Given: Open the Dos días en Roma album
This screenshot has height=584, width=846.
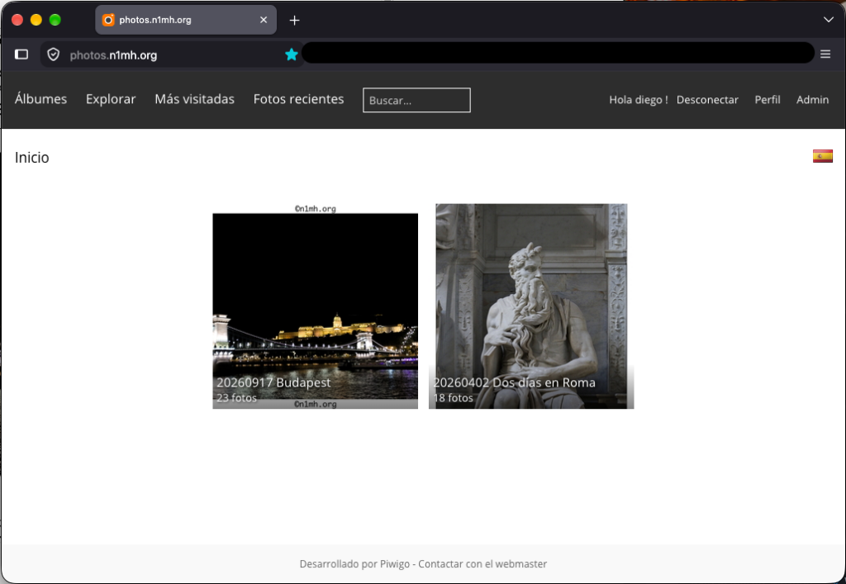Looking at the screenshot, I should pyautogui.click(x=531, y=306).
